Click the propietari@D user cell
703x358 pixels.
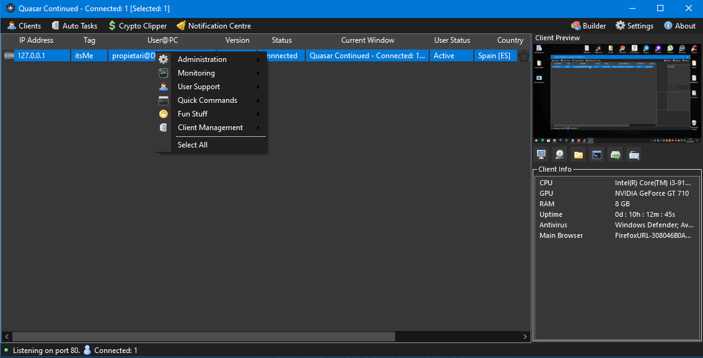point(133,56)
